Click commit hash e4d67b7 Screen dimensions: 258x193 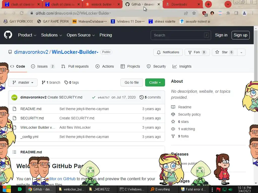104,98
